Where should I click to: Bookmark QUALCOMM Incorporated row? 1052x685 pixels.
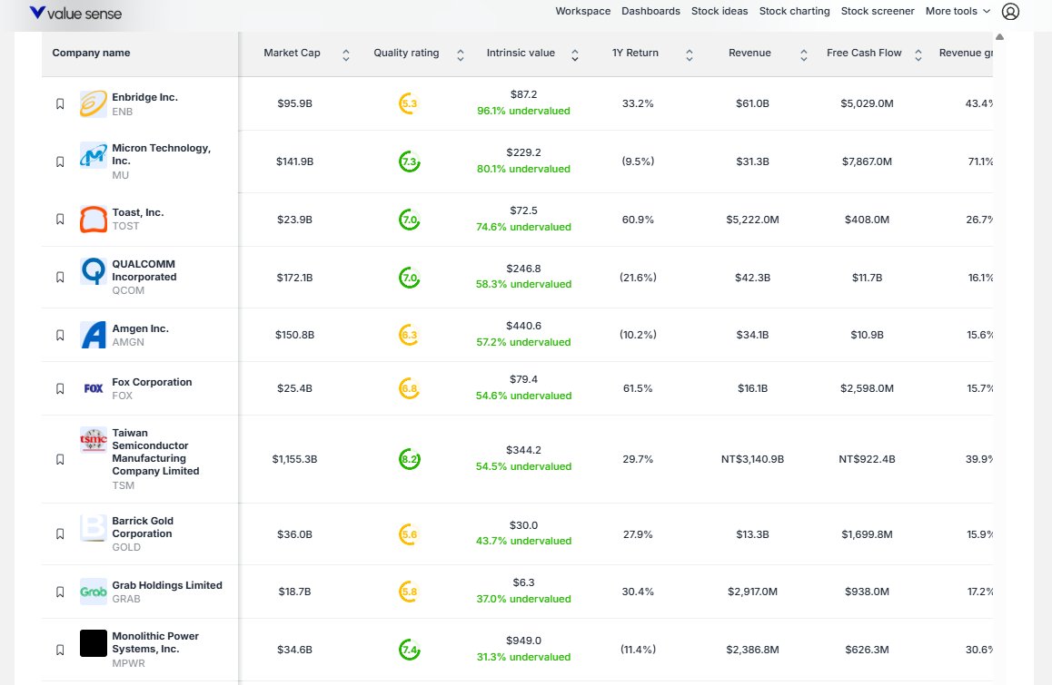(x=60, y=277)
